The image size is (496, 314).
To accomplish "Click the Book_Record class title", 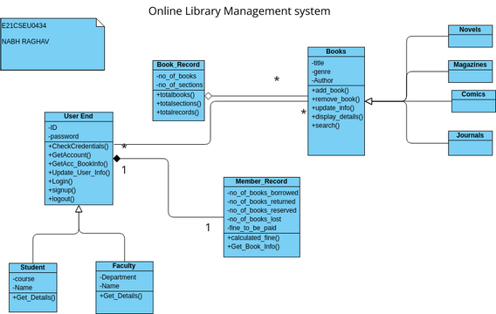I will coord(178,65).
